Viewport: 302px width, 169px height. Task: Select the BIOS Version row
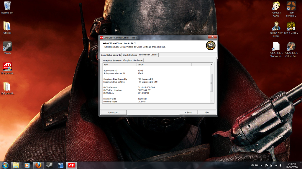pos(156,87)
